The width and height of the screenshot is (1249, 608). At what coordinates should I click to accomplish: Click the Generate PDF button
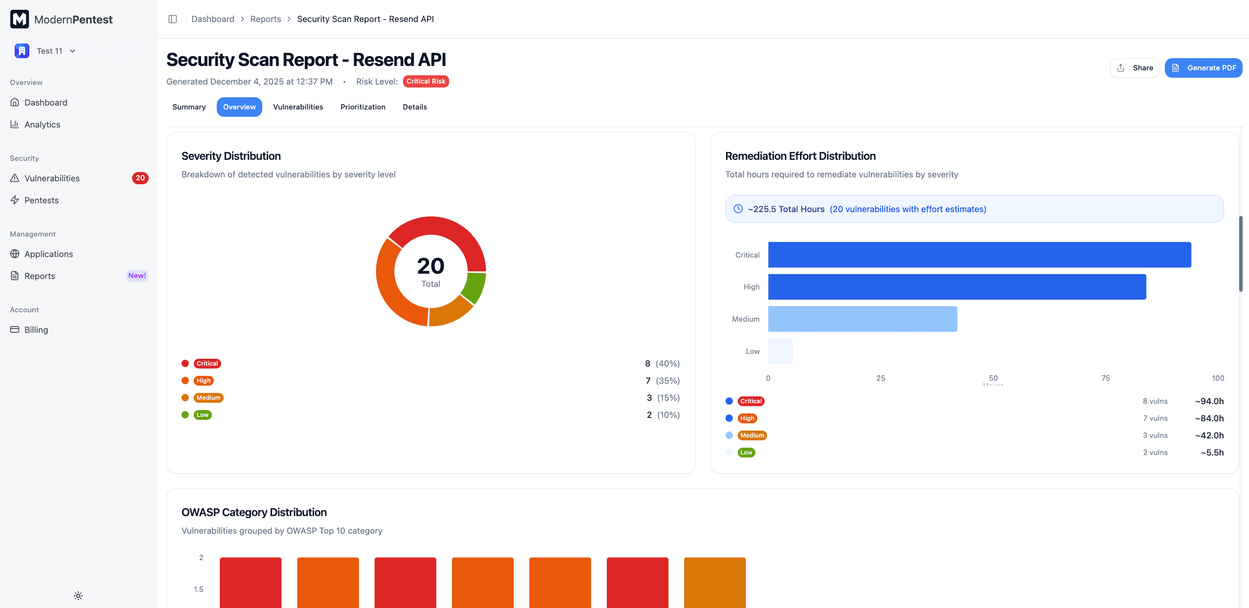(1204, 67)
